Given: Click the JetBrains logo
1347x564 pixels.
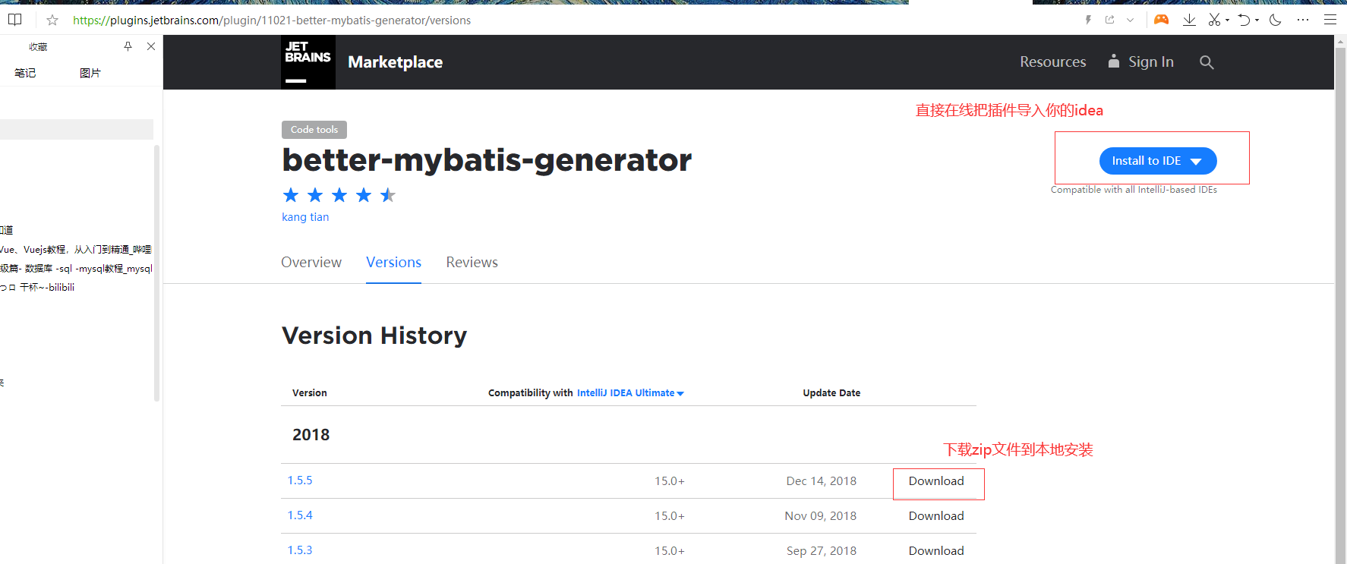Looking at the screenshot, I should click(x=308, y=62).
